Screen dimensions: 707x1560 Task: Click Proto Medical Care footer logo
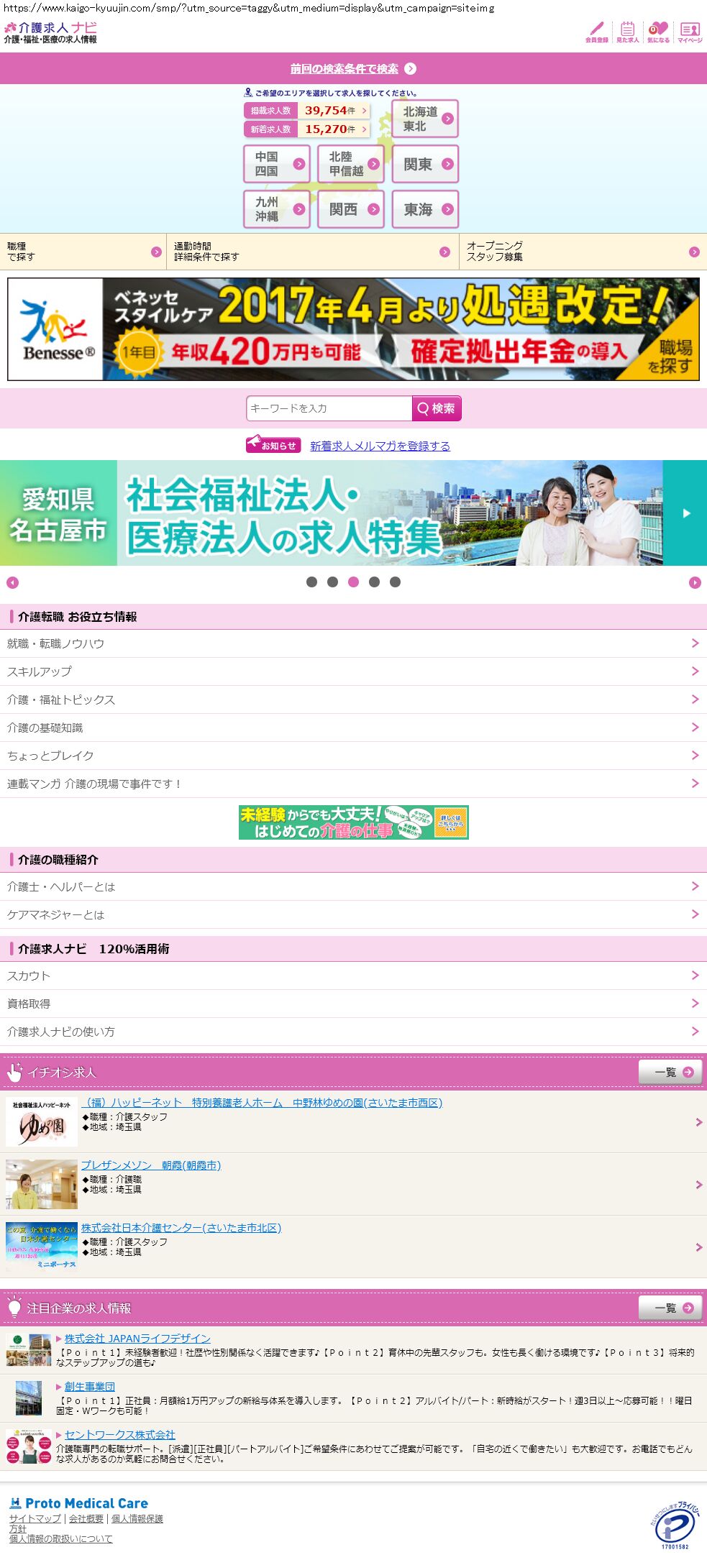79,1503
